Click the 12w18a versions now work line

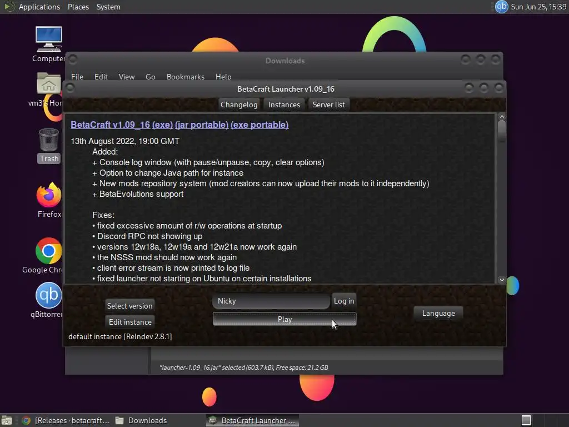pos(194,246)
